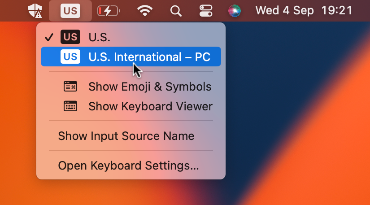This screenshot has height=205, width=370.
Task: Choose Show Emoji & Symbols
Action: (x=150, y=87)
